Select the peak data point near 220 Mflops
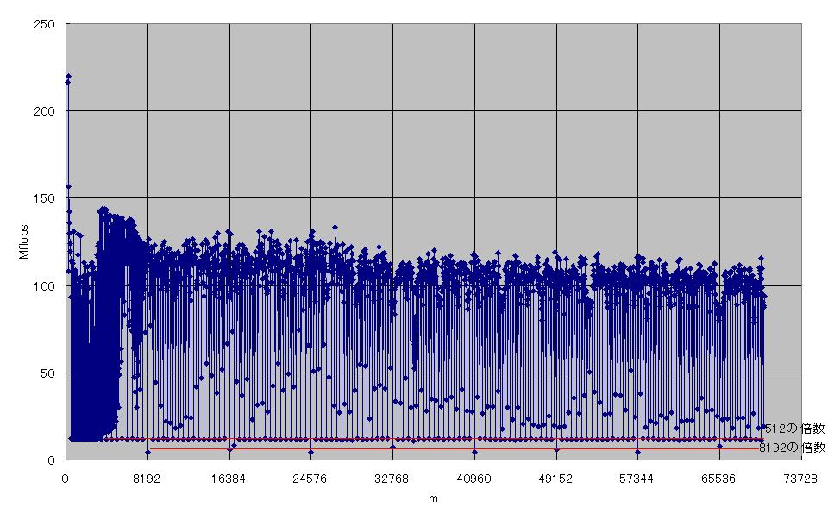 pyautogui.click(x=68, y=77)
